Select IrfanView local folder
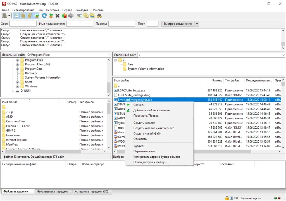This screenshot has height=201, width=286. [12, 145]
